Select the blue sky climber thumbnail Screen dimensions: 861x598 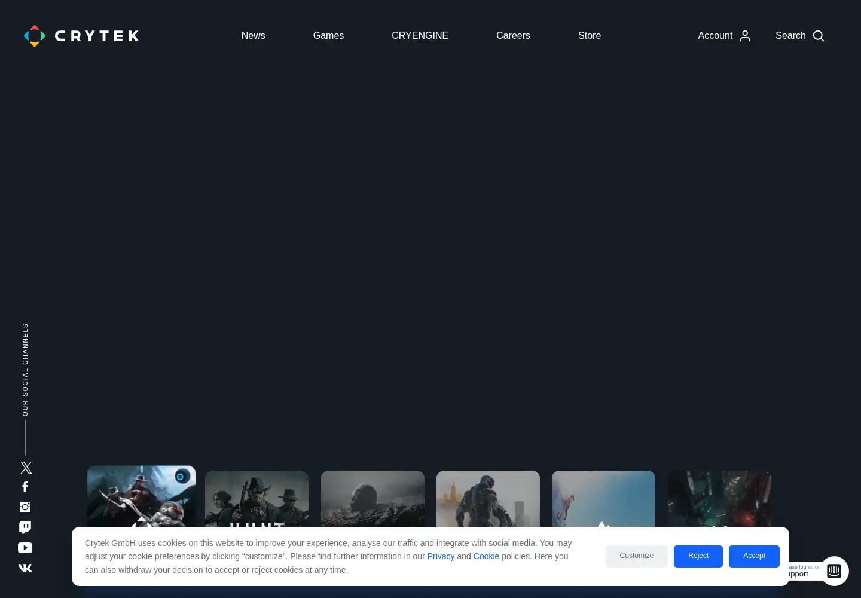(x=603, y=499)
